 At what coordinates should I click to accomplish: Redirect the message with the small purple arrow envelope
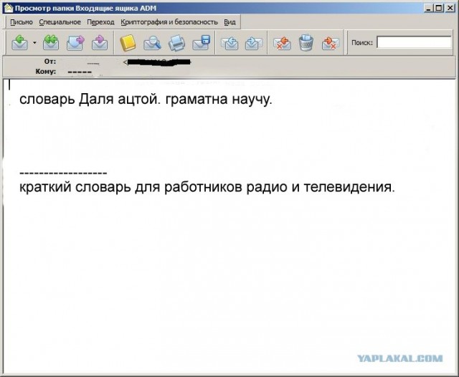100,43
